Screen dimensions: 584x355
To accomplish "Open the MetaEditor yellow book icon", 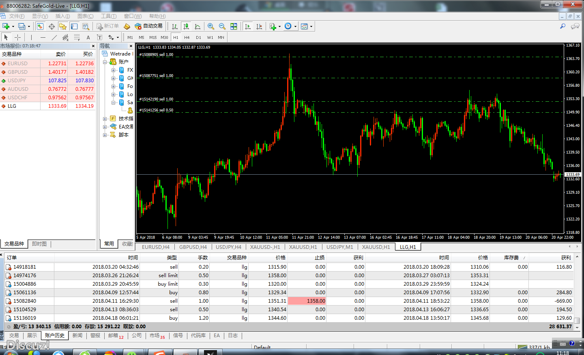I will pyautogui.click(x=127, y=26).
